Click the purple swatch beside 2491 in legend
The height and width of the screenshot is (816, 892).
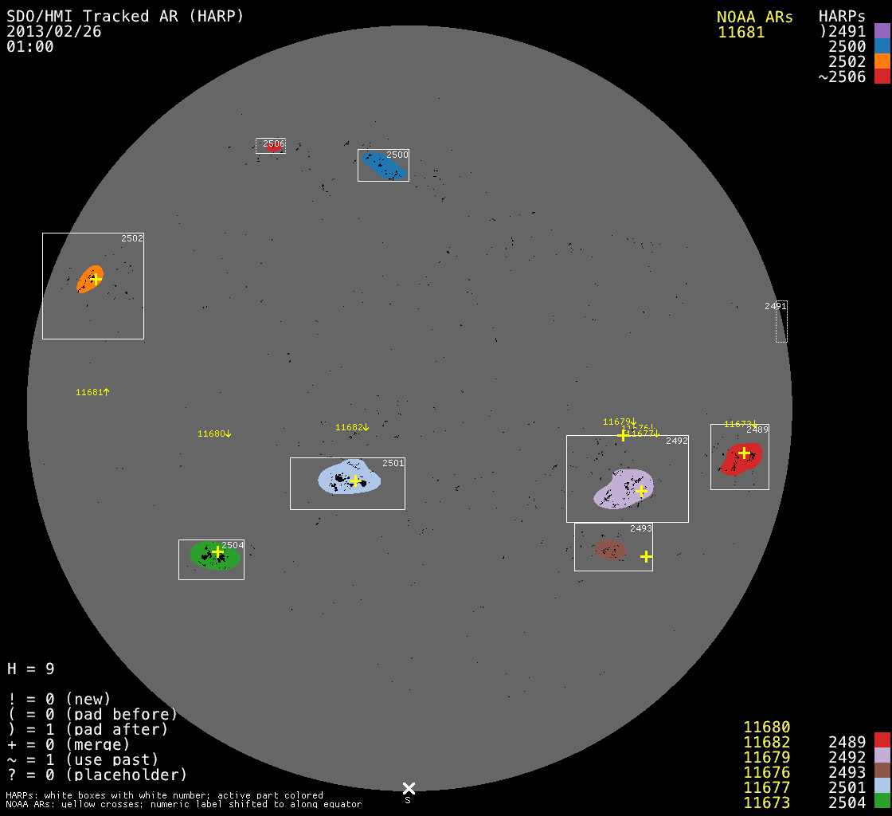pos(882,31)
